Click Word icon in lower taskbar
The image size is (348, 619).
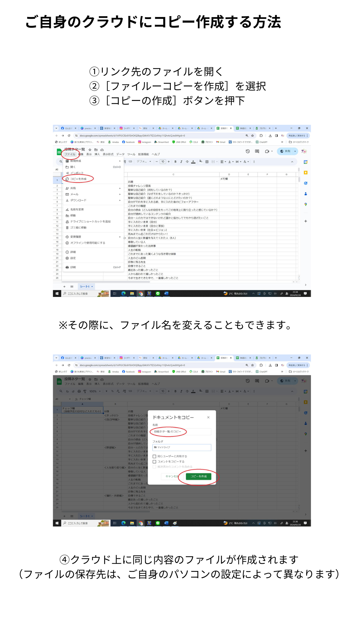point(166,523)
